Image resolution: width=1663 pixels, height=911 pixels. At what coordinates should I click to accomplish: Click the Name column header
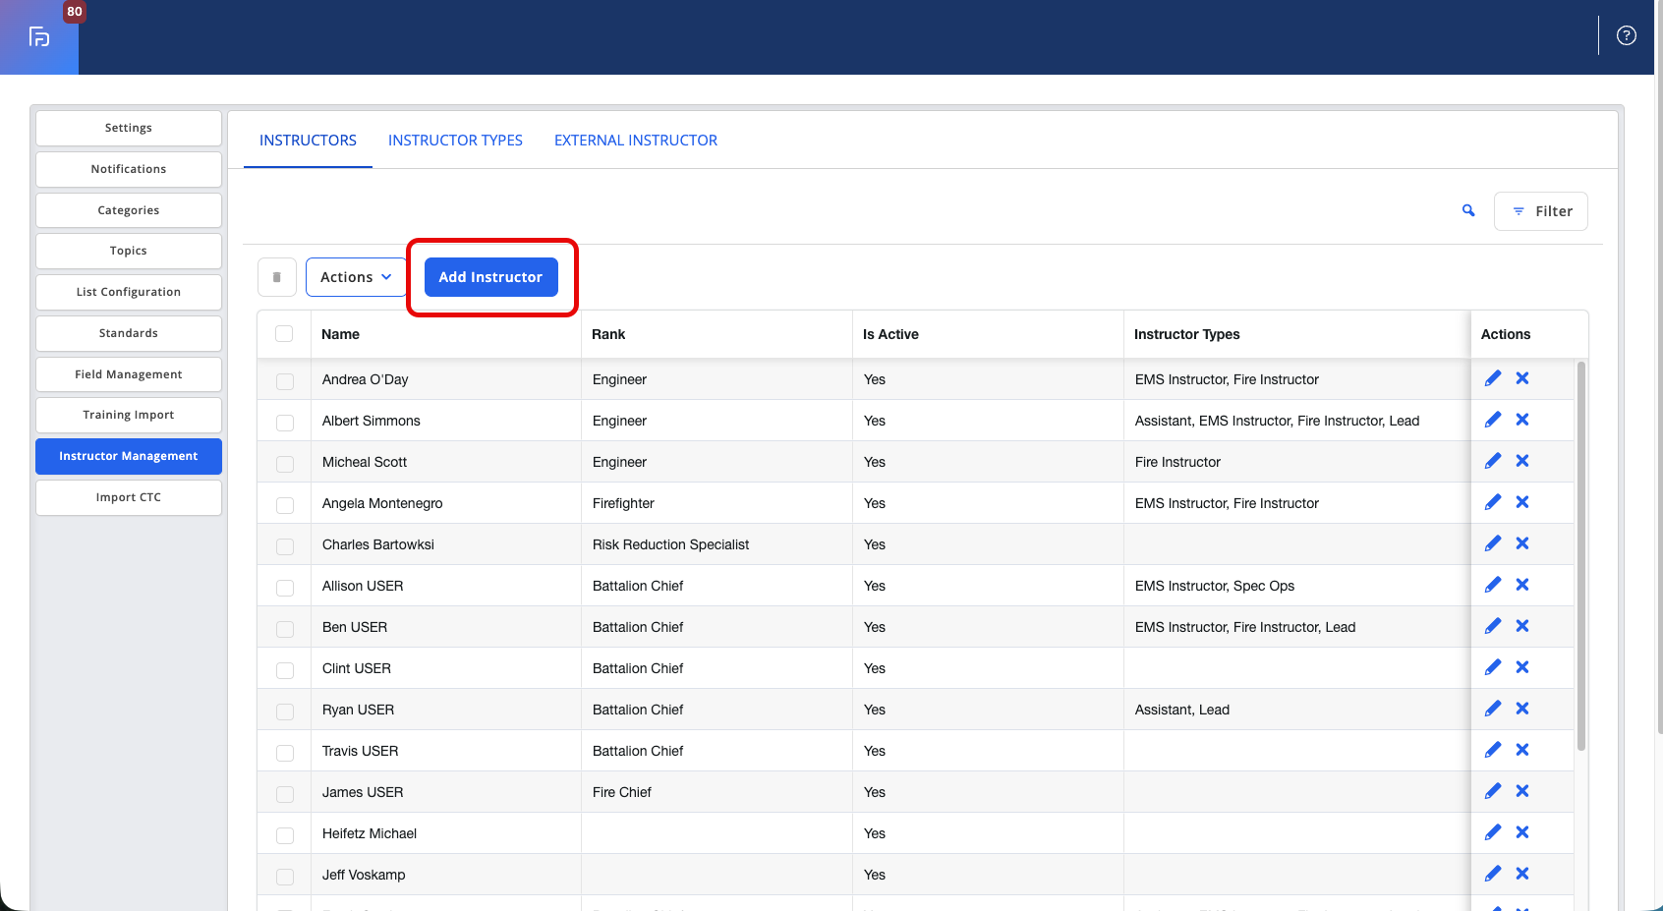click(x=446, y=334)
